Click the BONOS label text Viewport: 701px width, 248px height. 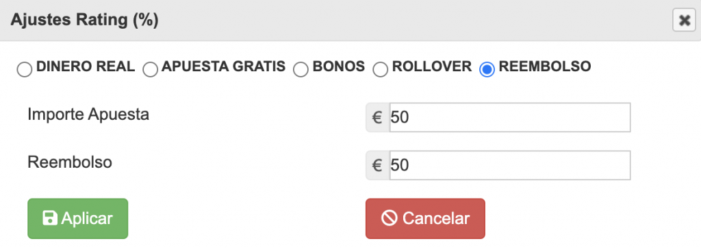(338, 66)
